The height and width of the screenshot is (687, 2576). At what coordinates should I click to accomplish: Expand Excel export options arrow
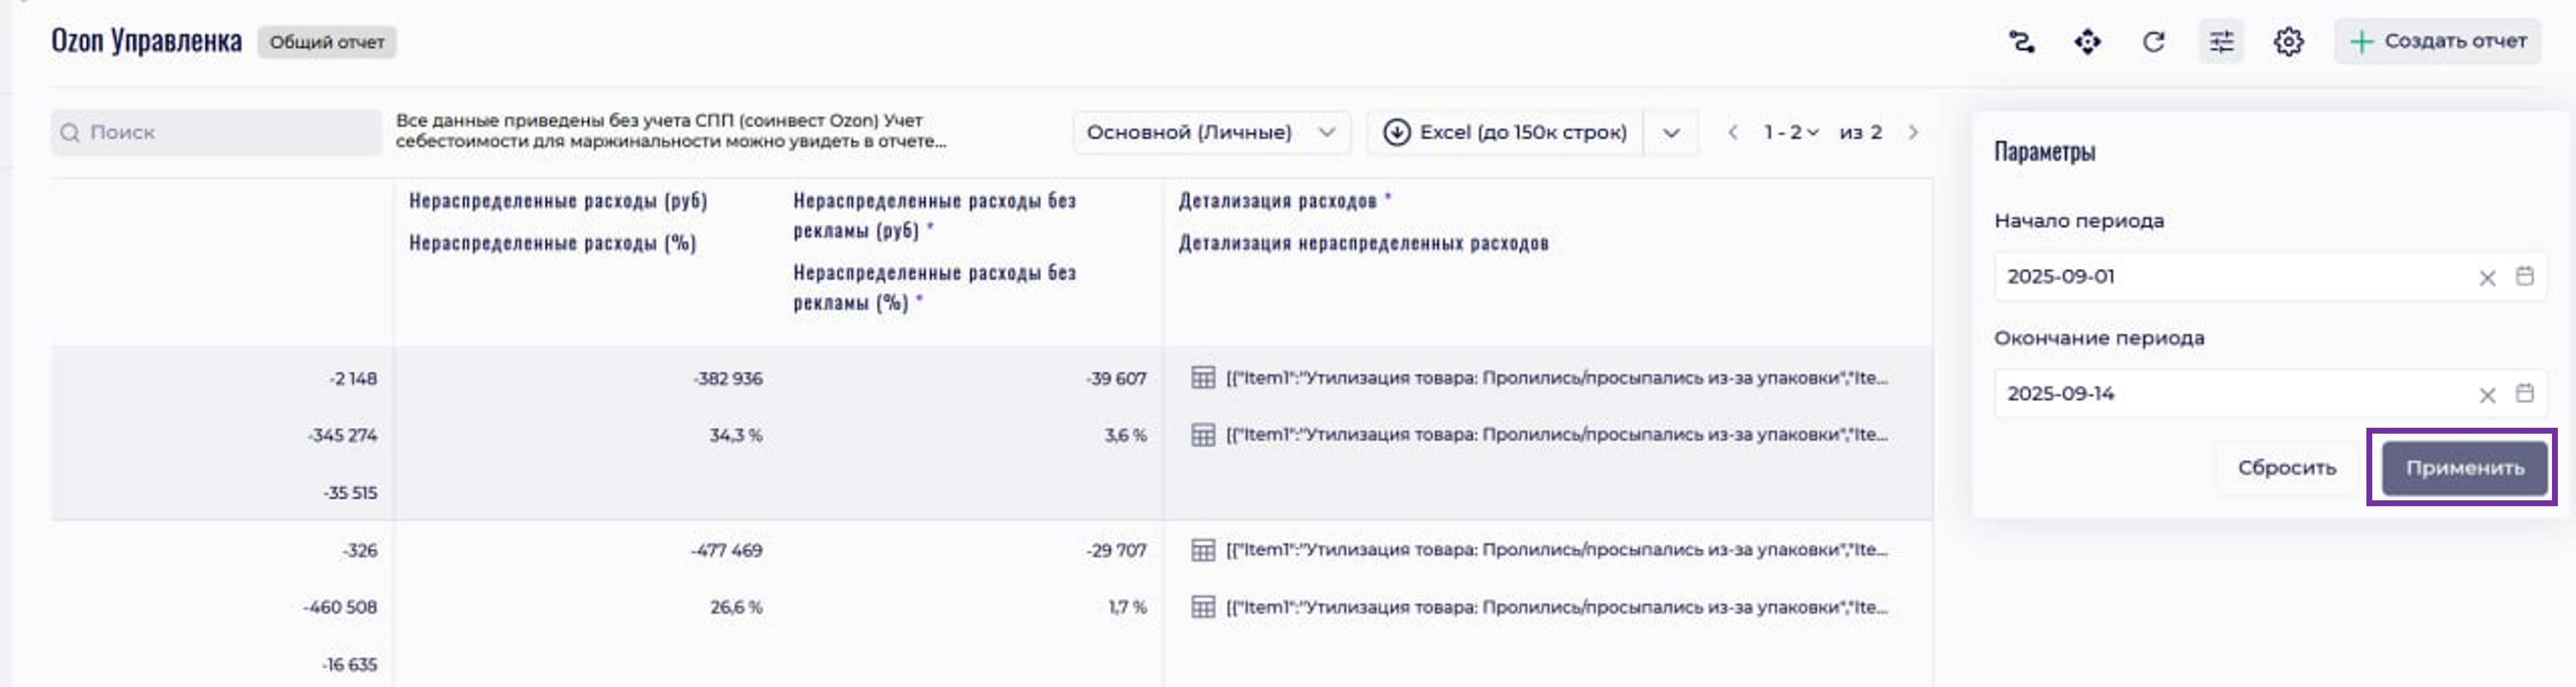click(x=1671, y=133)
